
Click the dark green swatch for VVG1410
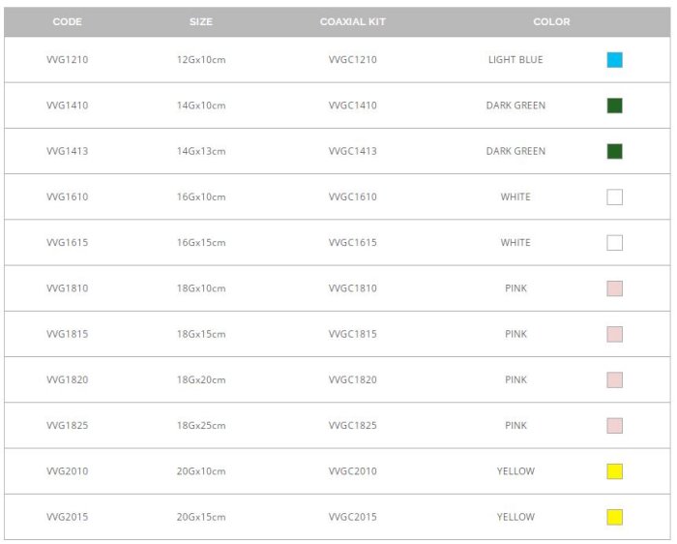point(614,106)
